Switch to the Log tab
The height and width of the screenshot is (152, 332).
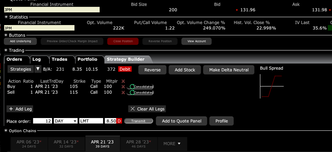click(37, 59)
